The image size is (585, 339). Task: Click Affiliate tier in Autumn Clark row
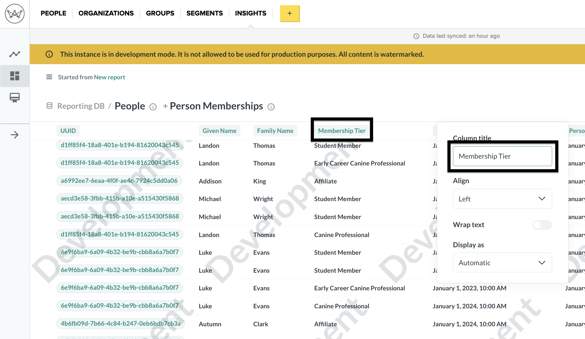pos(325,324)
